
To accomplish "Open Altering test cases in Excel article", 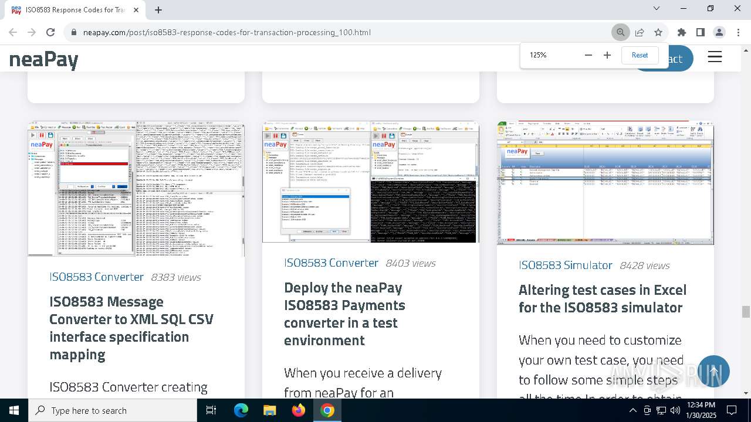I will pyautogui.click(x=603, y=298).
